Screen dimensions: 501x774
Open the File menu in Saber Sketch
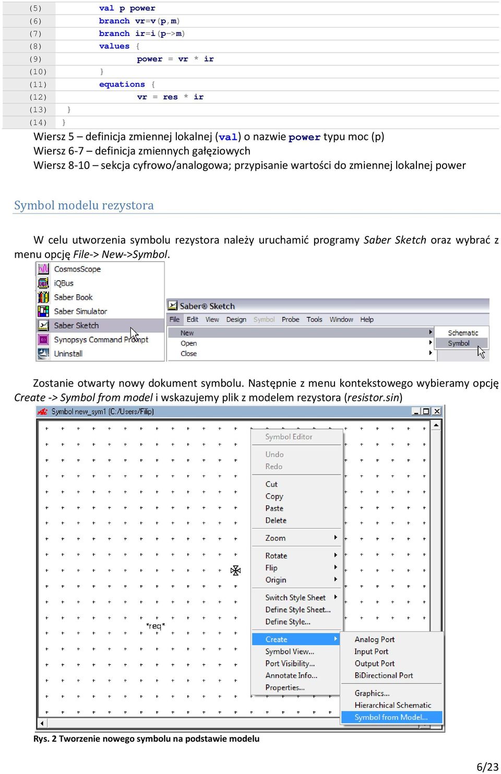pyautogui.click(x=174, y=319)
